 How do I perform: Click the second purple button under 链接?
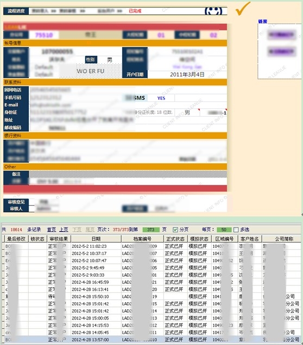(x=281, y=52)
